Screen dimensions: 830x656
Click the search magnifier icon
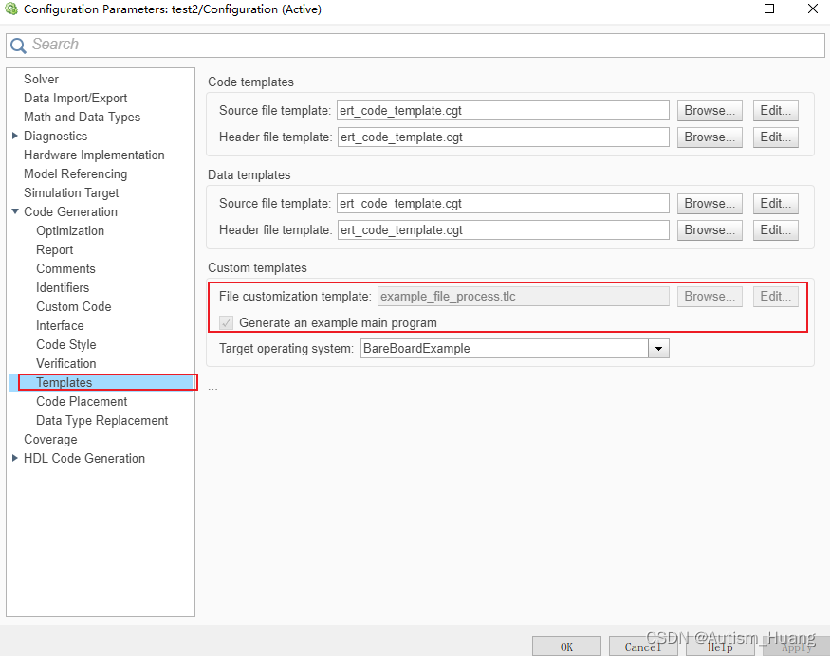pos(18,46)
